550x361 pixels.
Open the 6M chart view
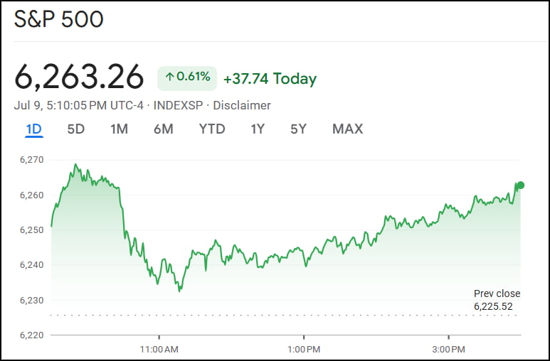click(x=163, y=129)
